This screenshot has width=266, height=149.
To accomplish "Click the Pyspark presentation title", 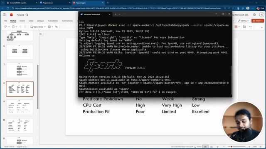I will (20, 15).
